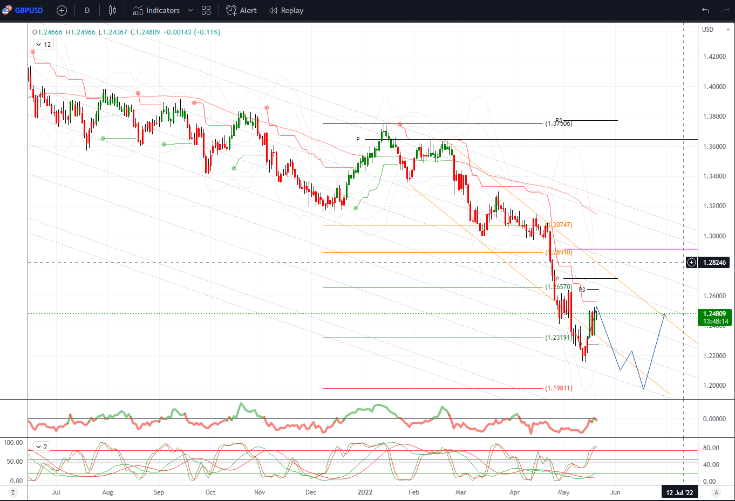The height and width of the screenshot is (501, 735).
Task: Click the 2022 time axis label
Action: click(365, 492)
